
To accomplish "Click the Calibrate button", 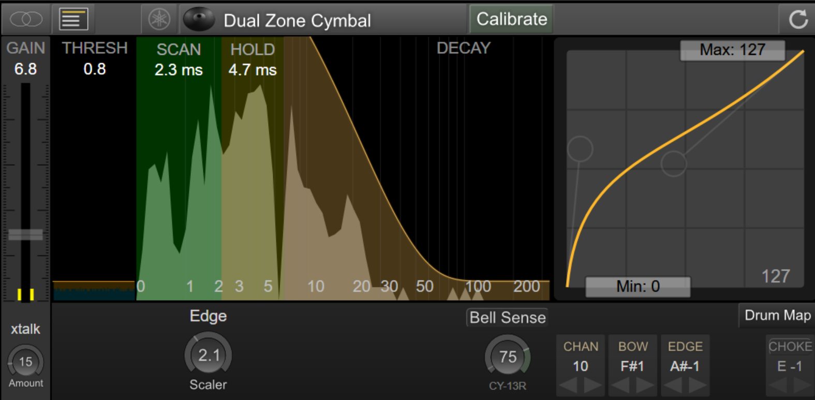I will (x=511, y=19).
